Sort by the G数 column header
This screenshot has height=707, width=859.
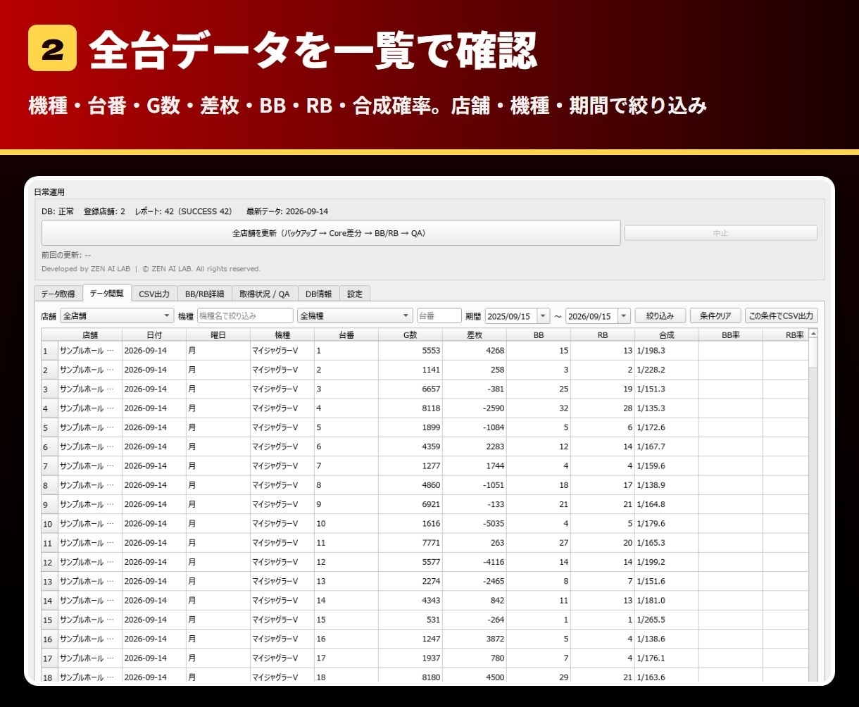point(410,335)
